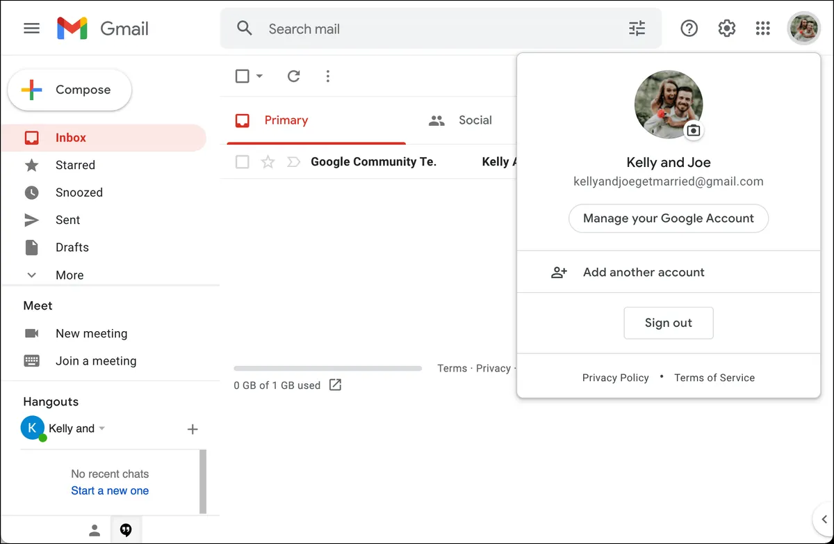Image resolution: width=834 pixels, height=544 pixels.
Task: Select the Hangouts conversations quote icon
Action: click(x=126, y=530)
